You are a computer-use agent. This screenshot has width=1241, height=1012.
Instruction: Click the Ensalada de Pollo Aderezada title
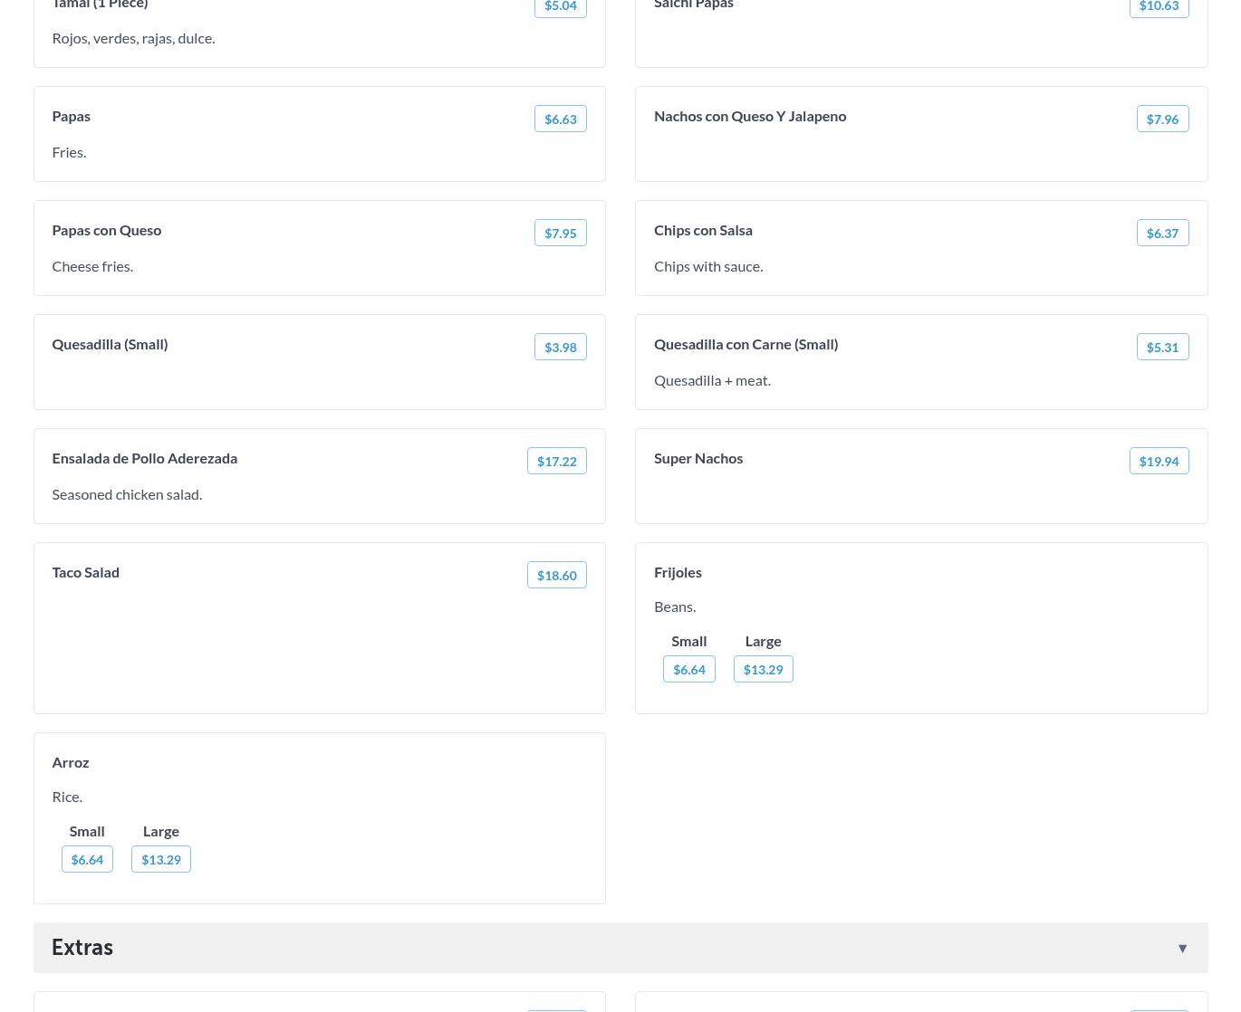(x=144, y=458)
